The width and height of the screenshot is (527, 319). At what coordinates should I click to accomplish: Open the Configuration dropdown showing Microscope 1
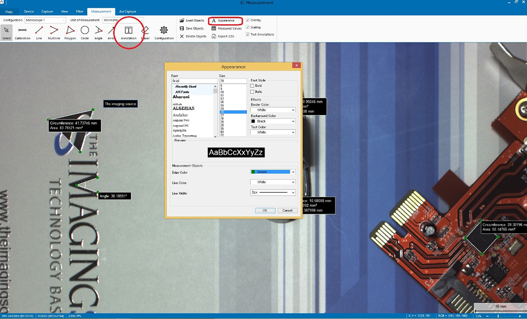point(45,20)
